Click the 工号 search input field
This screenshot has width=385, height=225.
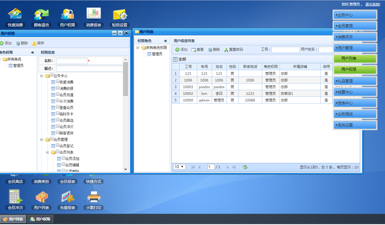pos(285,50)
